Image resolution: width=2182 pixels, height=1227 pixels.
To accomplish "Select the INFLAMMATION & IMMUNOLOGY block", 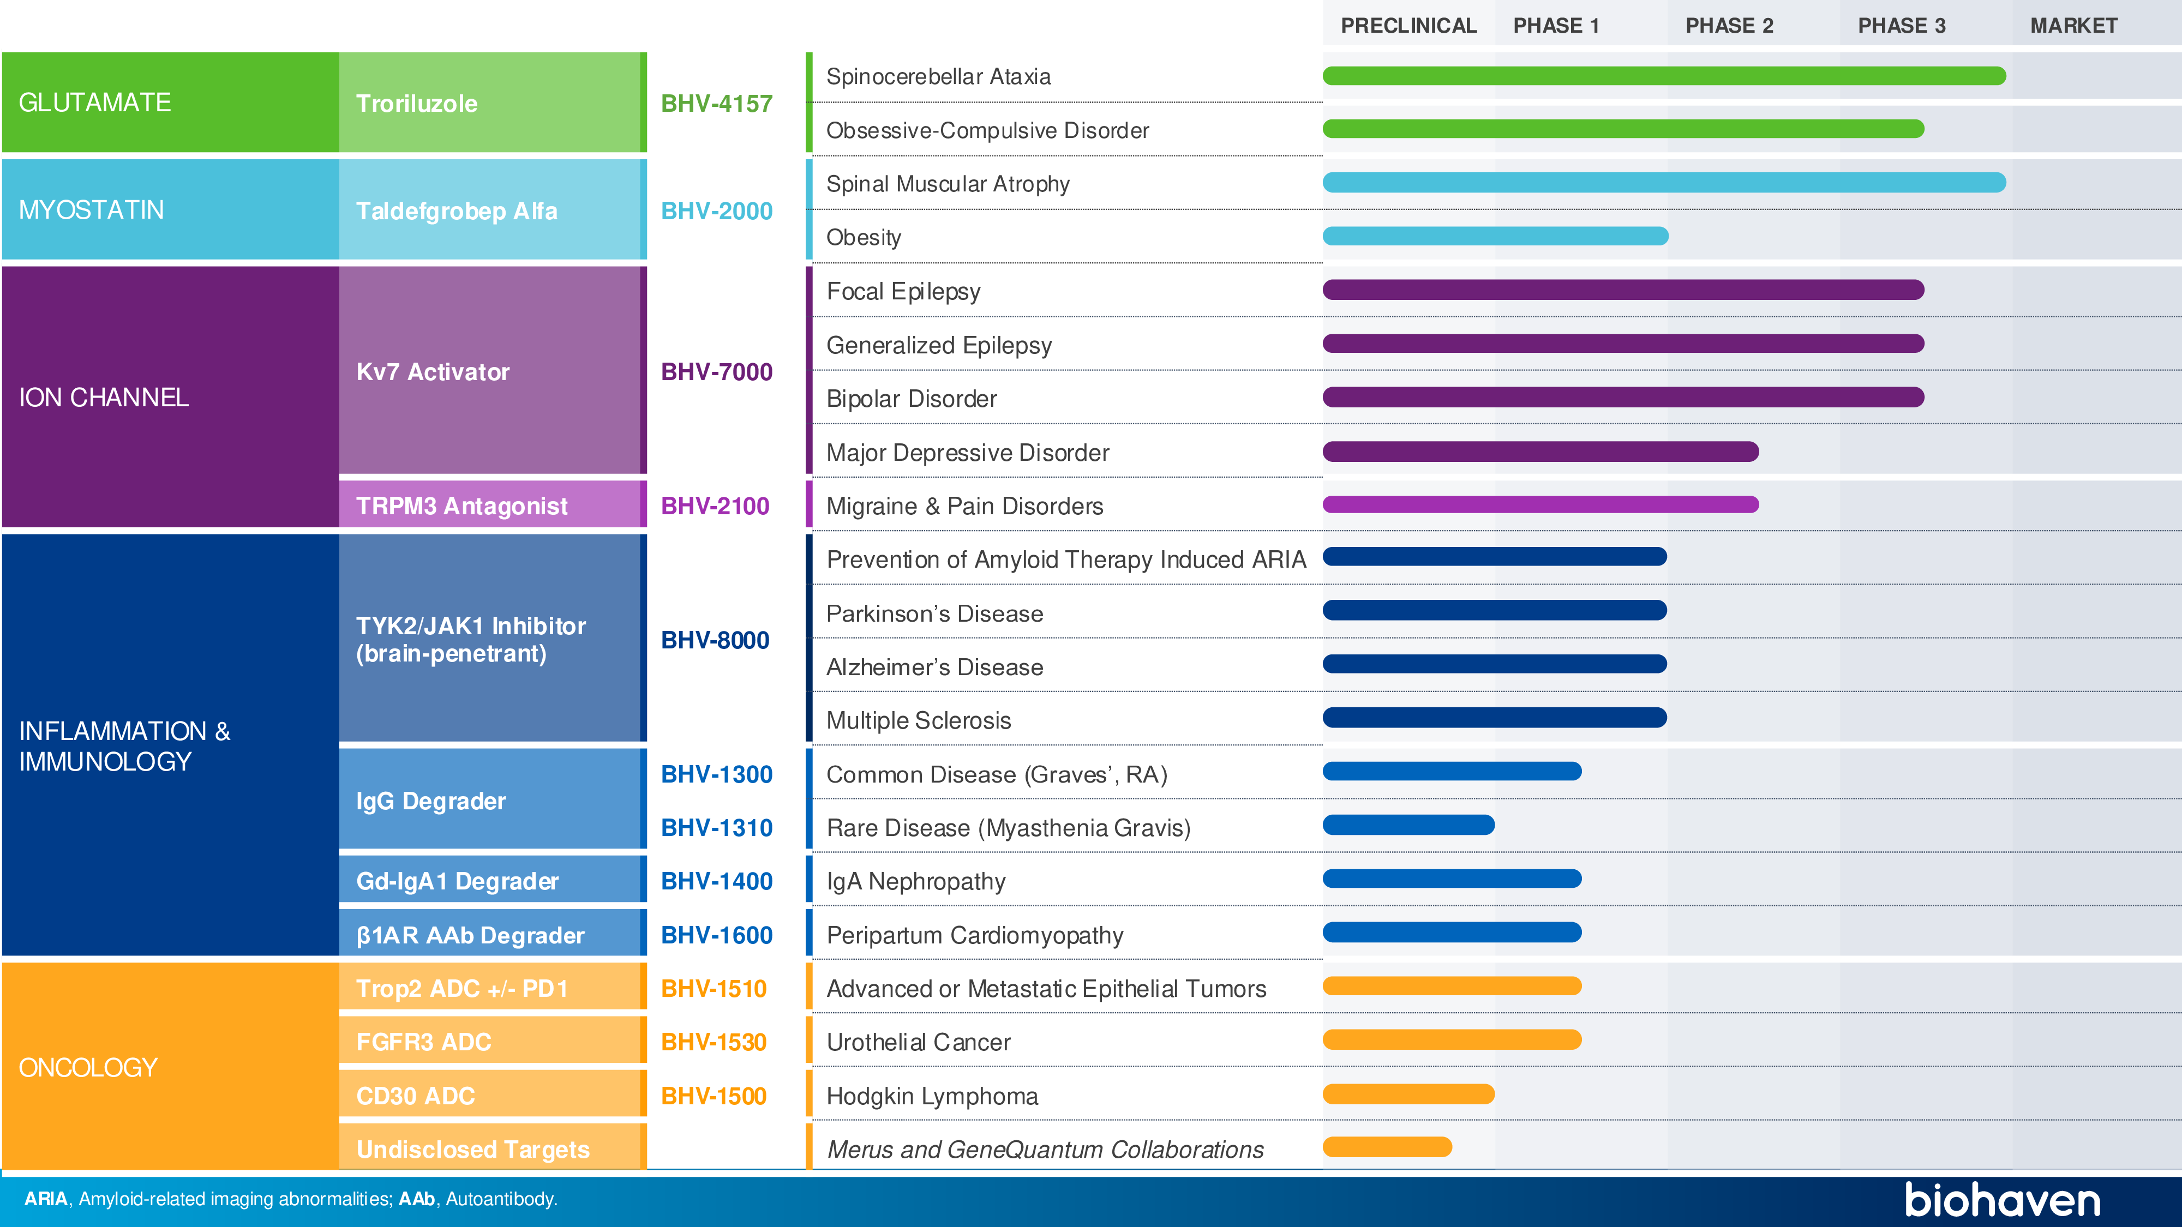I will click(x=170, y=745).
